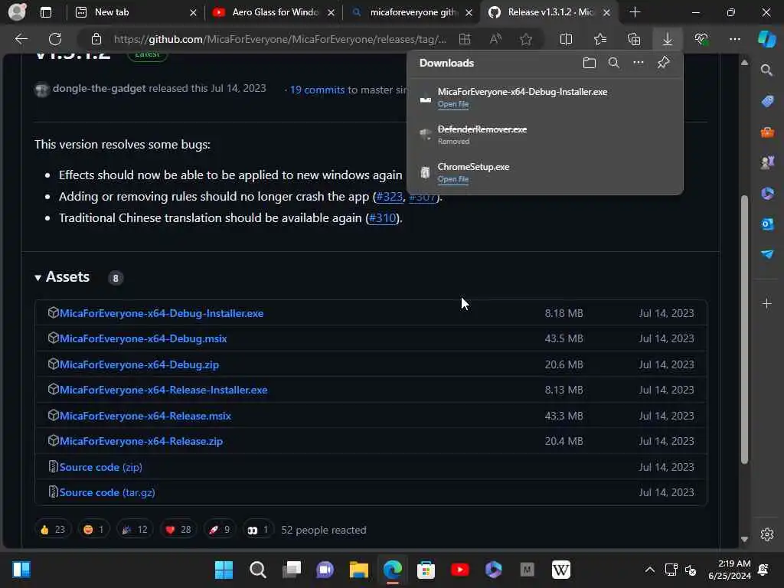Open the profile avatar
The height and width of the screenshot is (588, 784).
pos(17,12)
